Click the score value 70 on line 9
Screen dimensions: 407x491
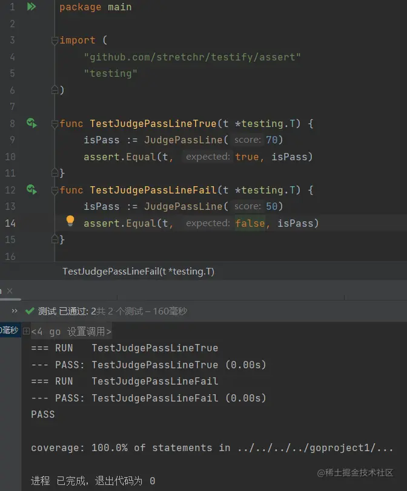(x=271, y=140)
